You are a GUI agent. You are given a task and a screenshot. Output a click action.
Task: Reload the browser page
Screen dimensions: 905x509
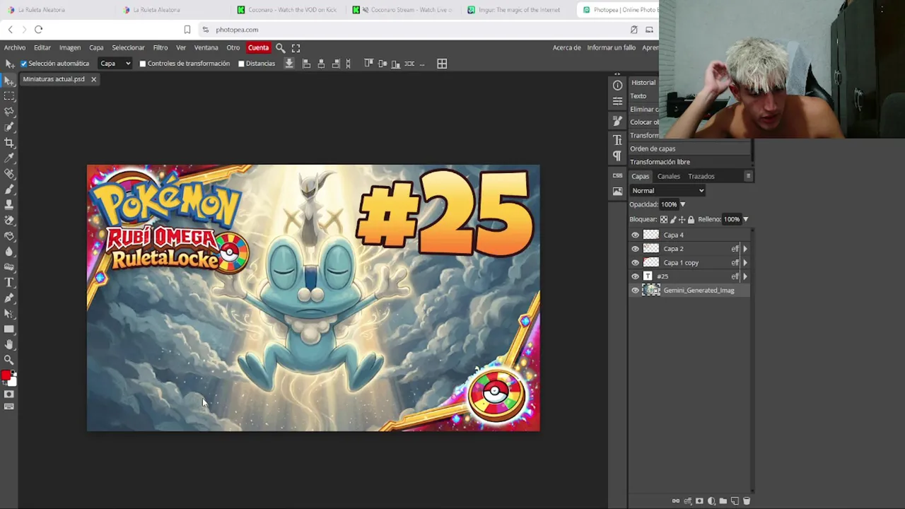[x=39, y=30]
